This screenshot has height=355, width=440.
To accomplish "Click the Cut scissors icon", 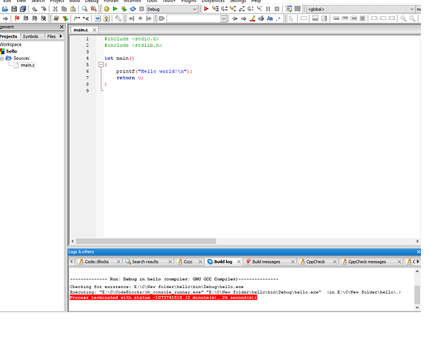I will pos(54,9).
